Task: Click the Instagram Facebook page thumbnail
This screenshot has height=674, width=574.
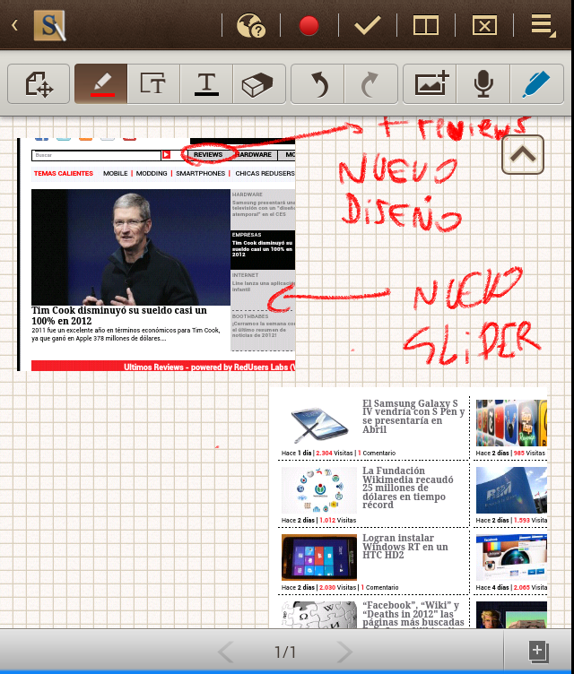Action: click(511, 557)
